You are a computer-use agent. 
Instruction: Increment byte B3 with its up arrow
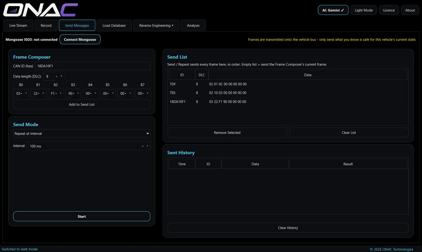point(74,93)
